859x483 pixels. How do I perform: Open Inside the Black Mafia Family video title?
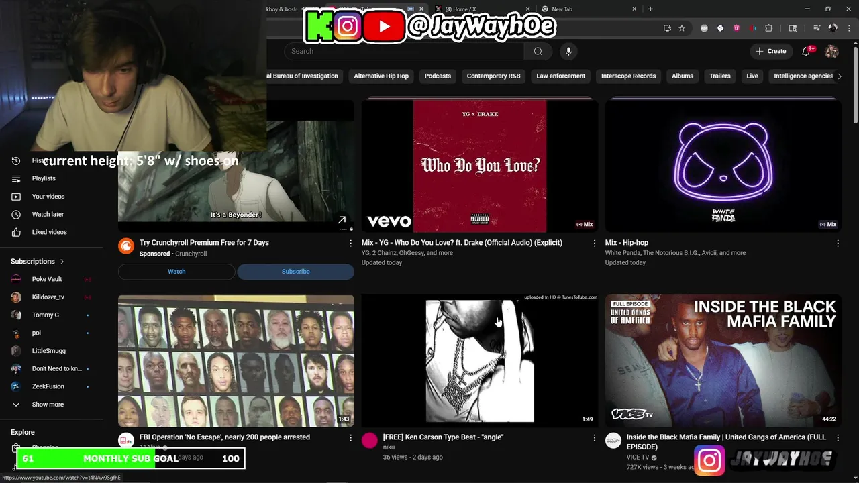pos(726,442)
